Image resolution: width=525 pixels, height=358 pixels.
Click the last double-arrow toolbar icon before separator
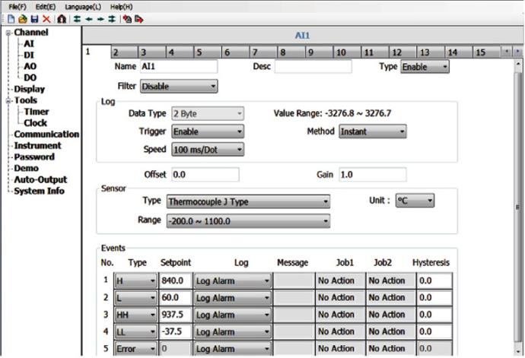(x=112, y=19)
